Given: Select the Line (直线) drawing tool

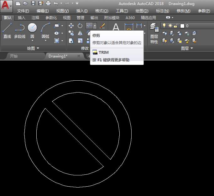Looking at the screenshot, I should coord(7,30).
